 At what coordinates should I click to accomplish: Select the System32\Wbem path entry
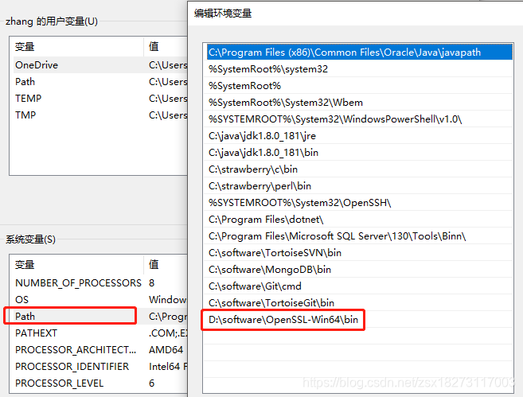(x=359, y=103)
